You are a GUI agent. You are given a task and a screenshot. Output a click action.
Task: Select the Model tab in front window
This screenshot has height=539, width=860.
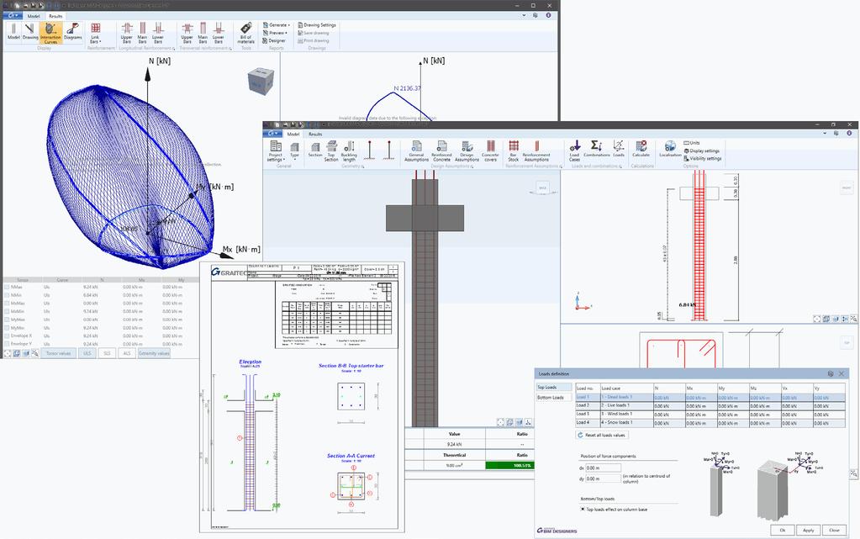click(x=293, y=134)
